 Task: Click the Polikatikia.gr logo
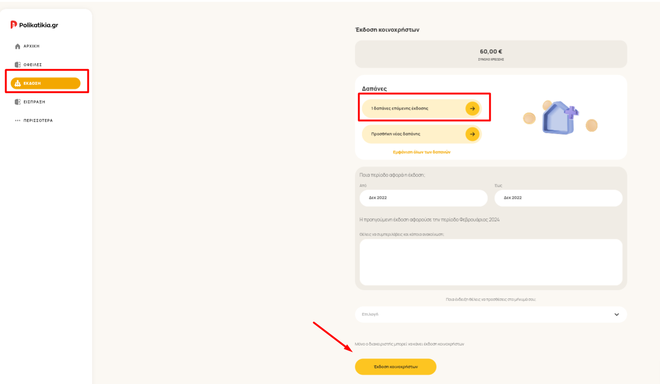coord(34,25)
